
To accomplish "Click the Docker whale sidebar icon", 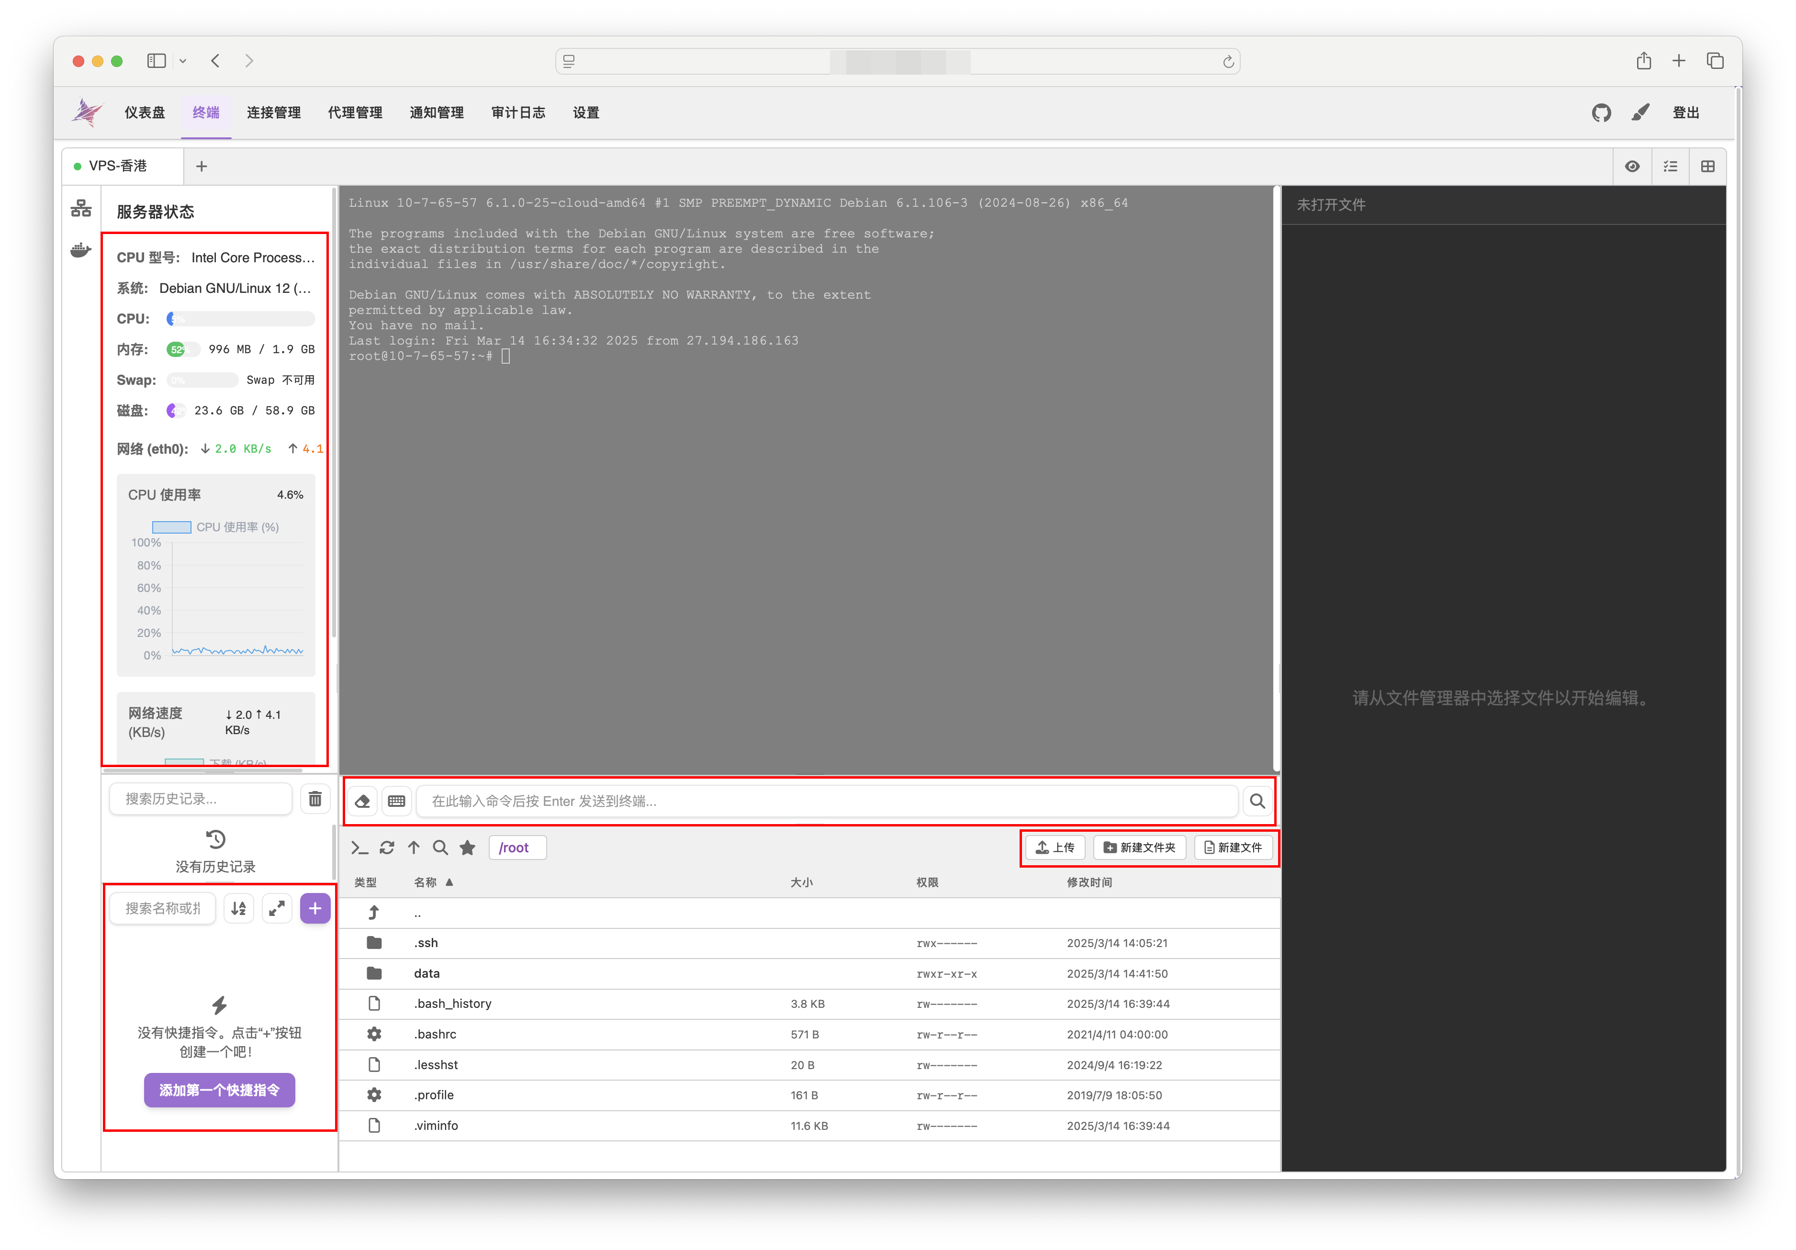I will point(80,250).
